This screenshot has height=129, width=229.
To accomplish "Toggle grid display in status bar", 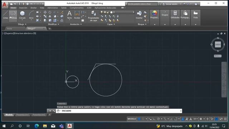I will tap(139, 119).
